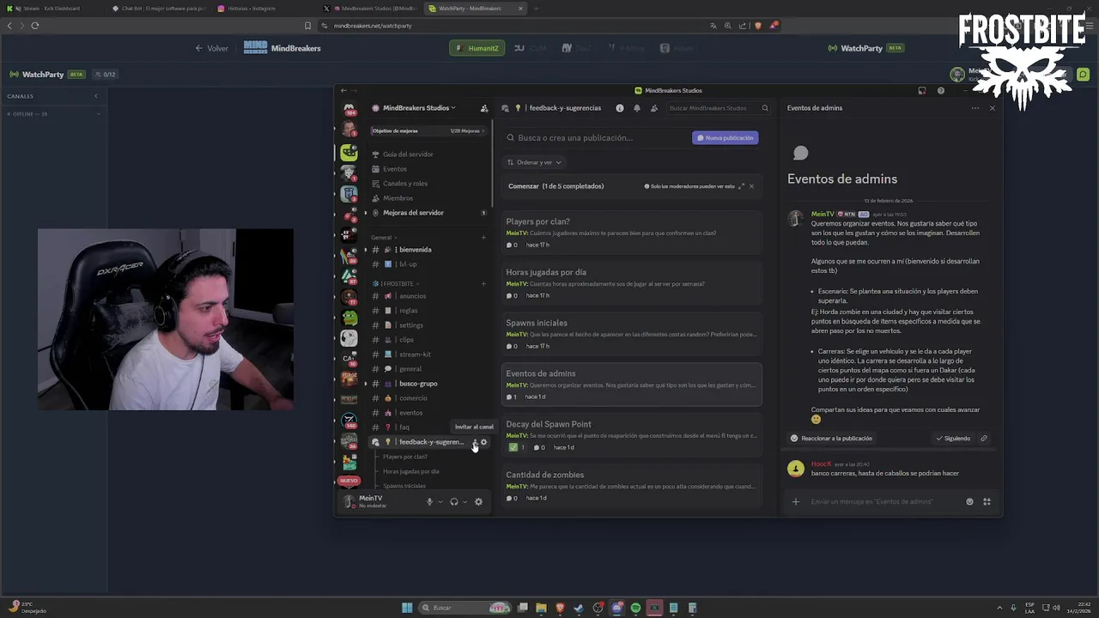Switch to WatchParty - MindBreakers browser tab
This screenshot has height=618, width=1099.
(476, 9)
